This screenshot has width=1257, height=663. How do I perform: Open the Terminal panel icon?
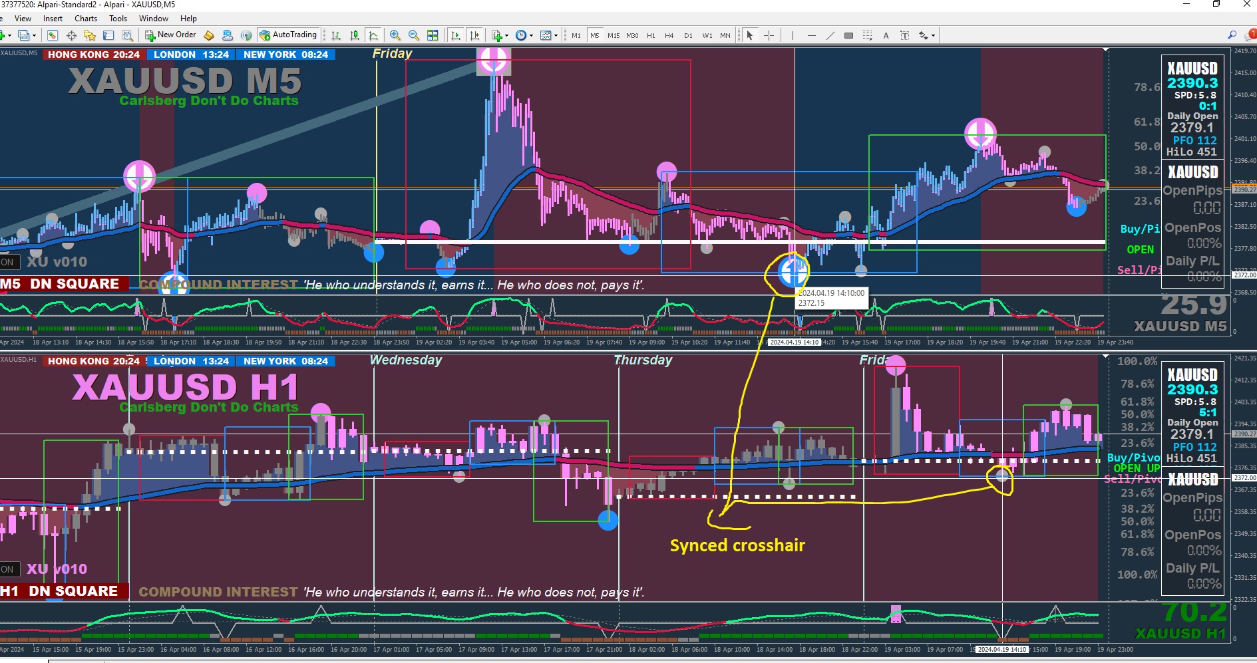pyautogui.click(x=108, y=35)
